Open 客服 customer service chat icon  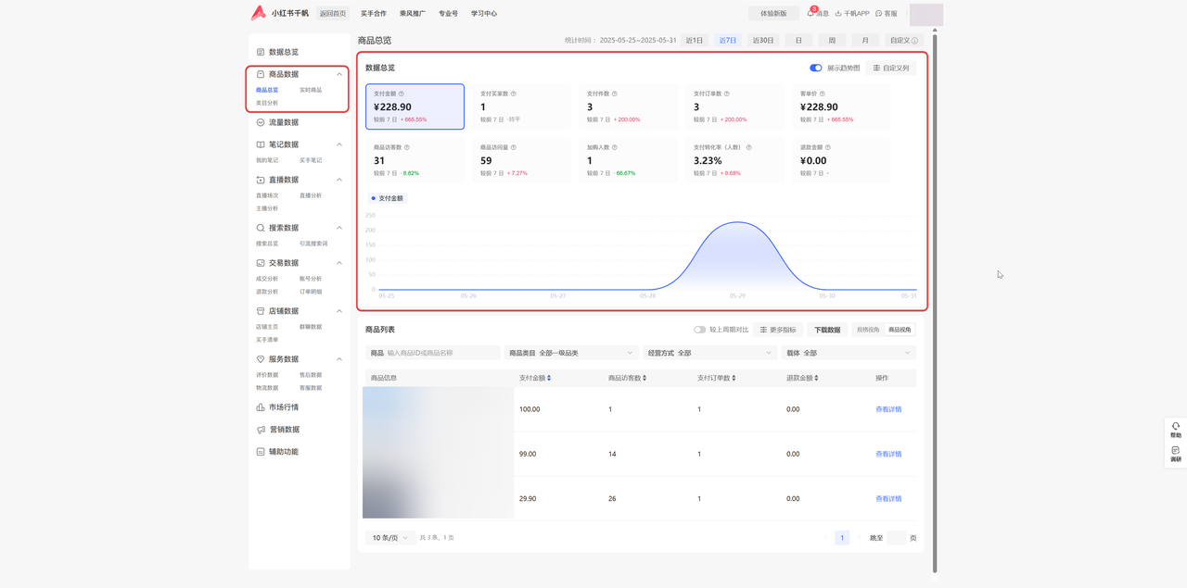coord(879,14)
